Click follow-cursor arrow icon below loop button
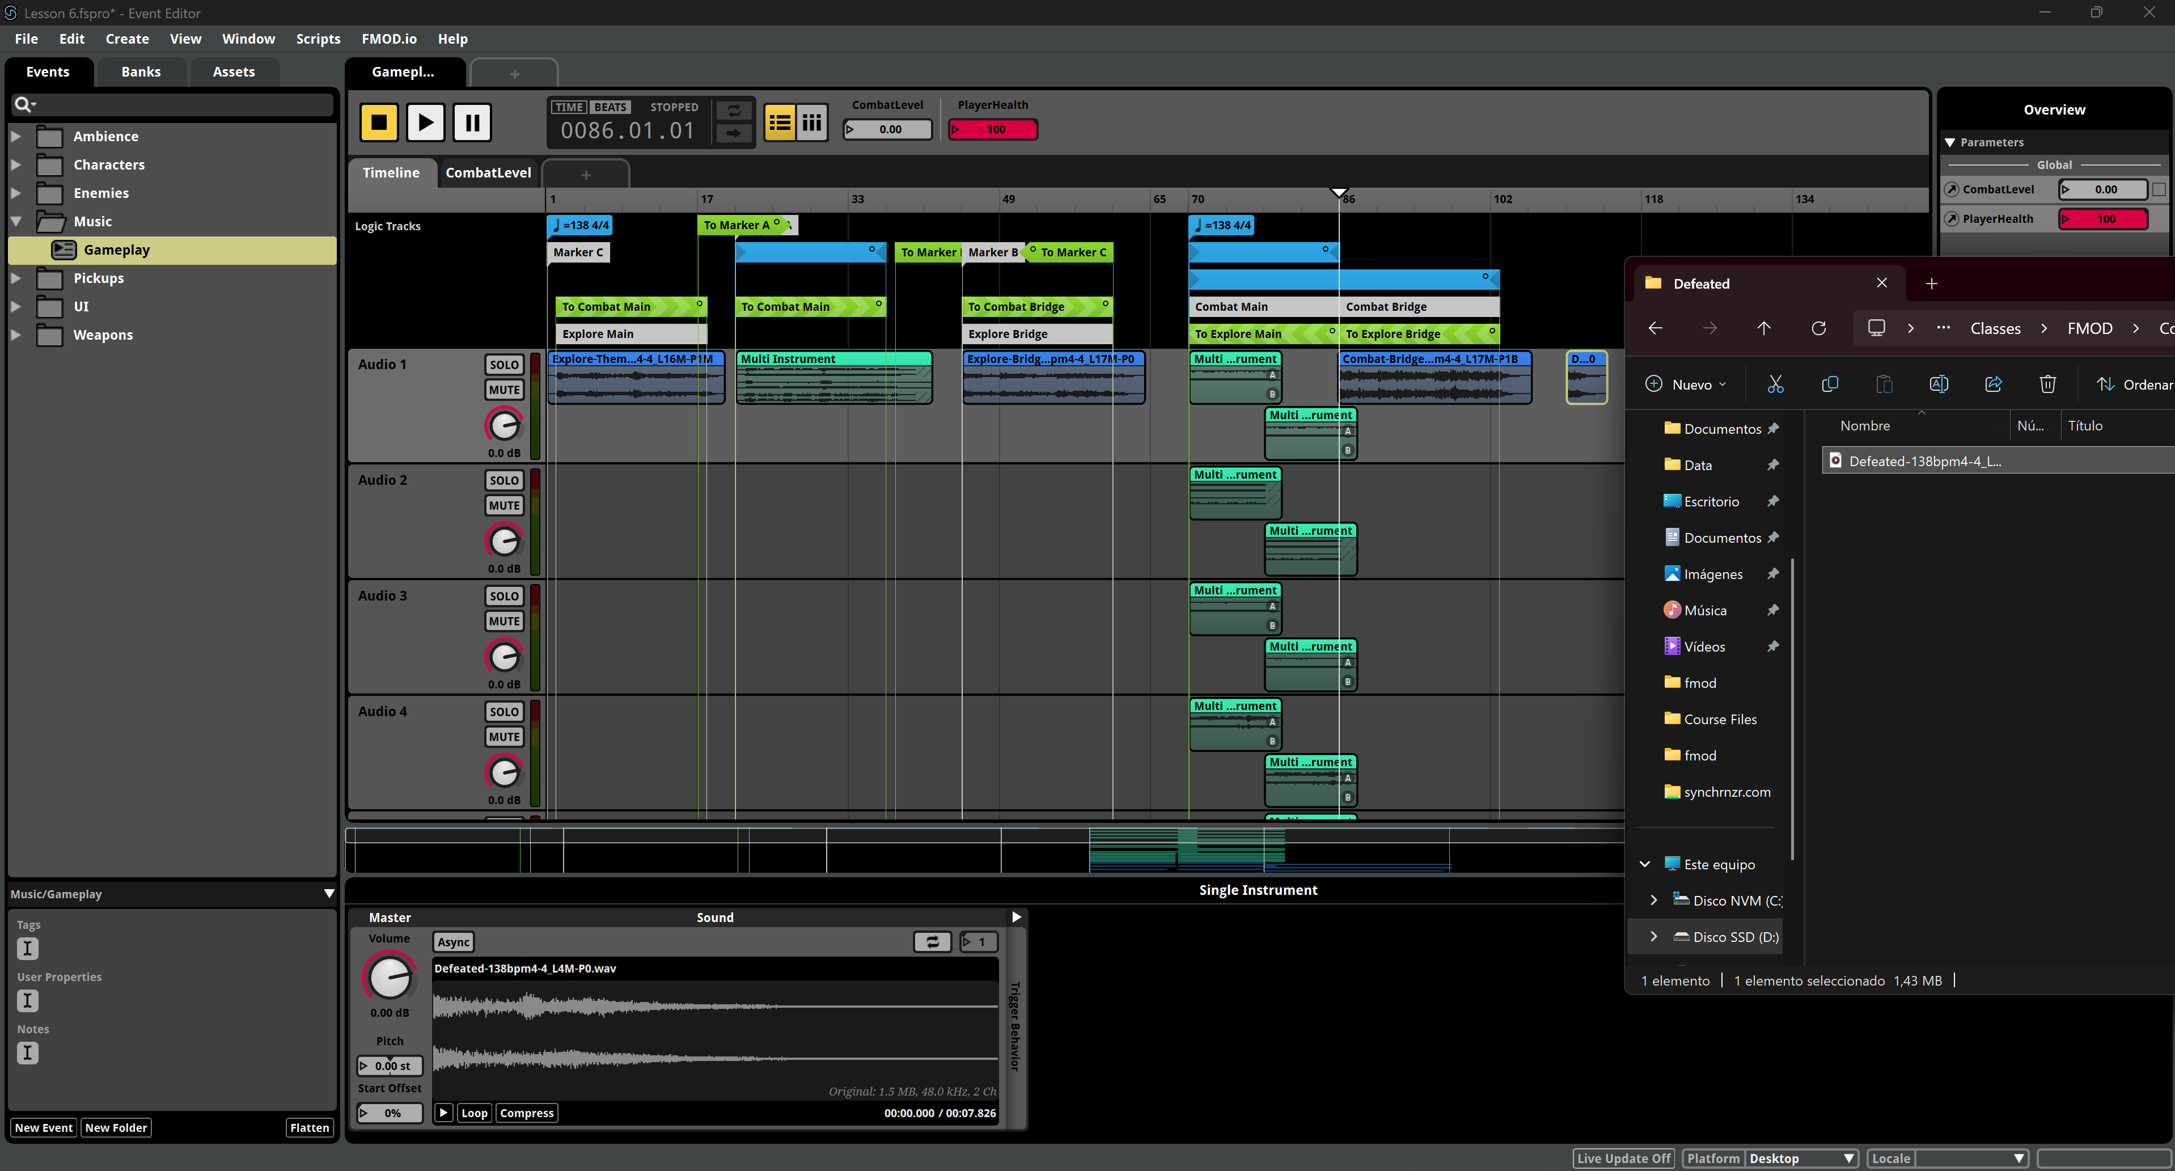Screen dimensions: 2175x1171 pyautogui.click(x=734, y=133)
